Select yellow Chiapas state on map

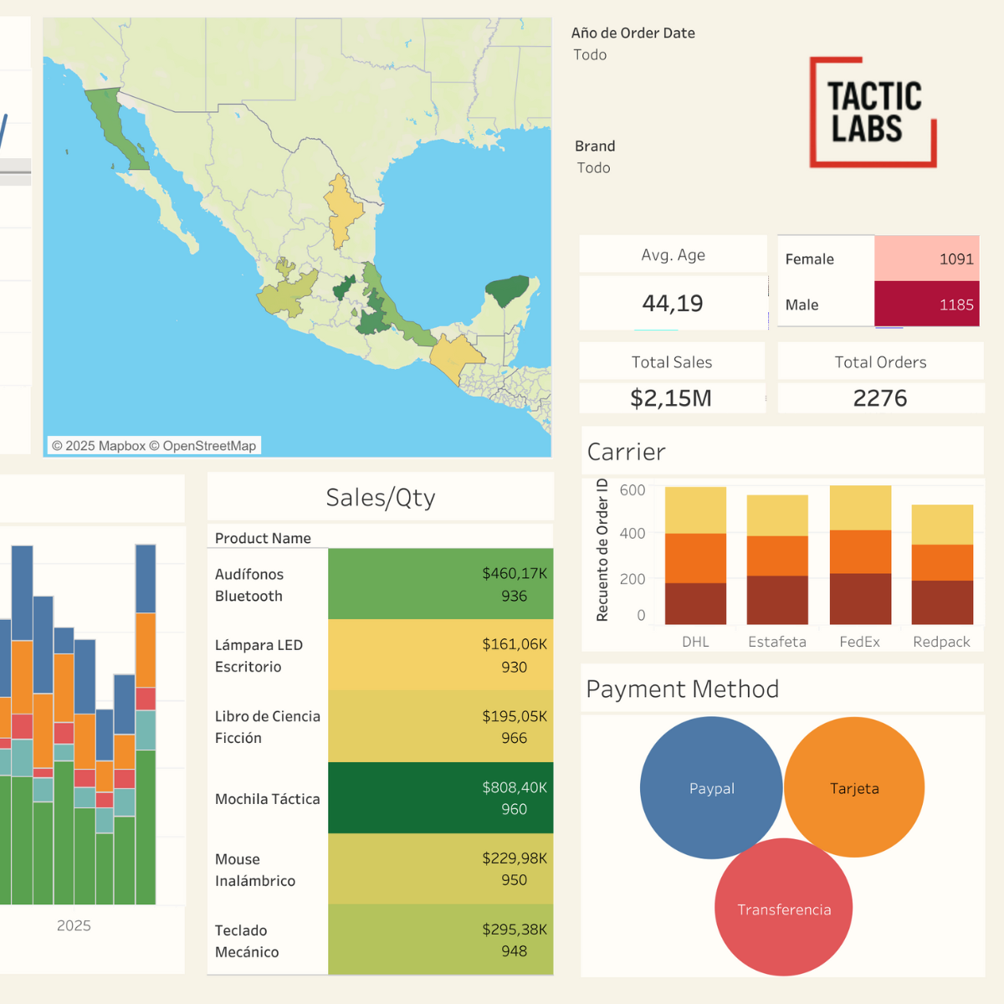(x=454, y=356)
